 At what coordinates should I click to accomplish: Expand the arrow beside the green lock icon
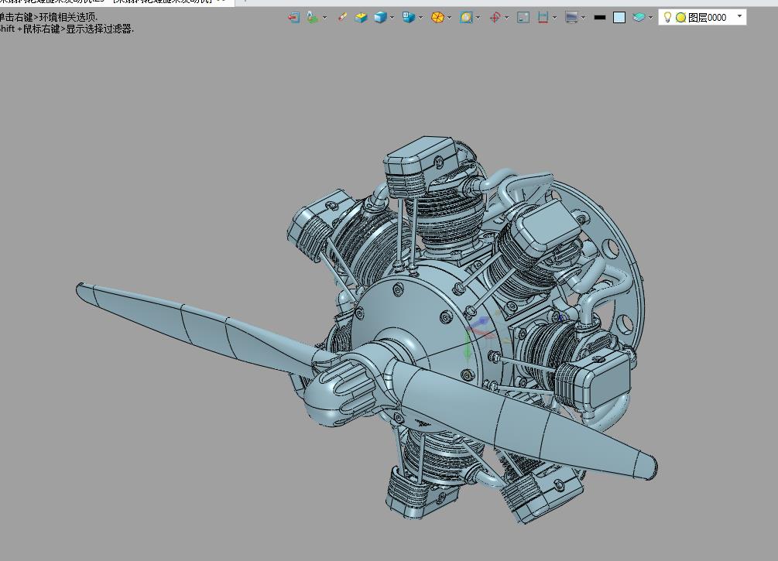click(x=324, y=18)
